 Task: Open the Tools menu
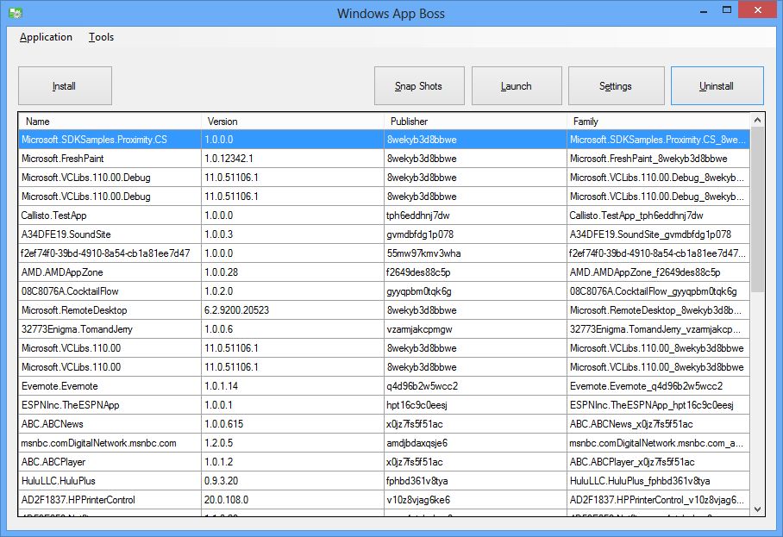click(x=101, y=37)
